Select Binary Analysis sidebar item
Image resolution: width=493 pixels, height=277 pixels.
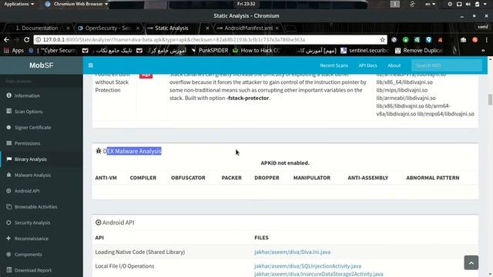click(31, 159)
